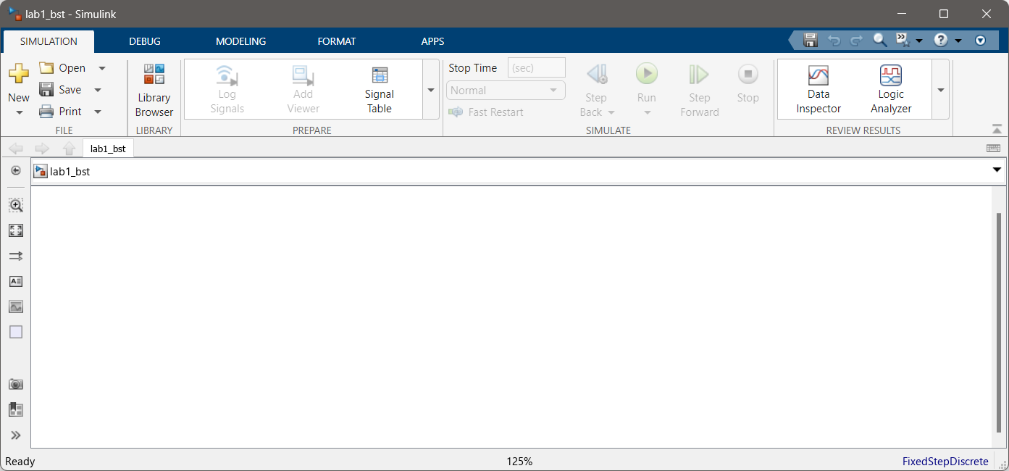Switch to the APPS tab

tap(433, 41)
